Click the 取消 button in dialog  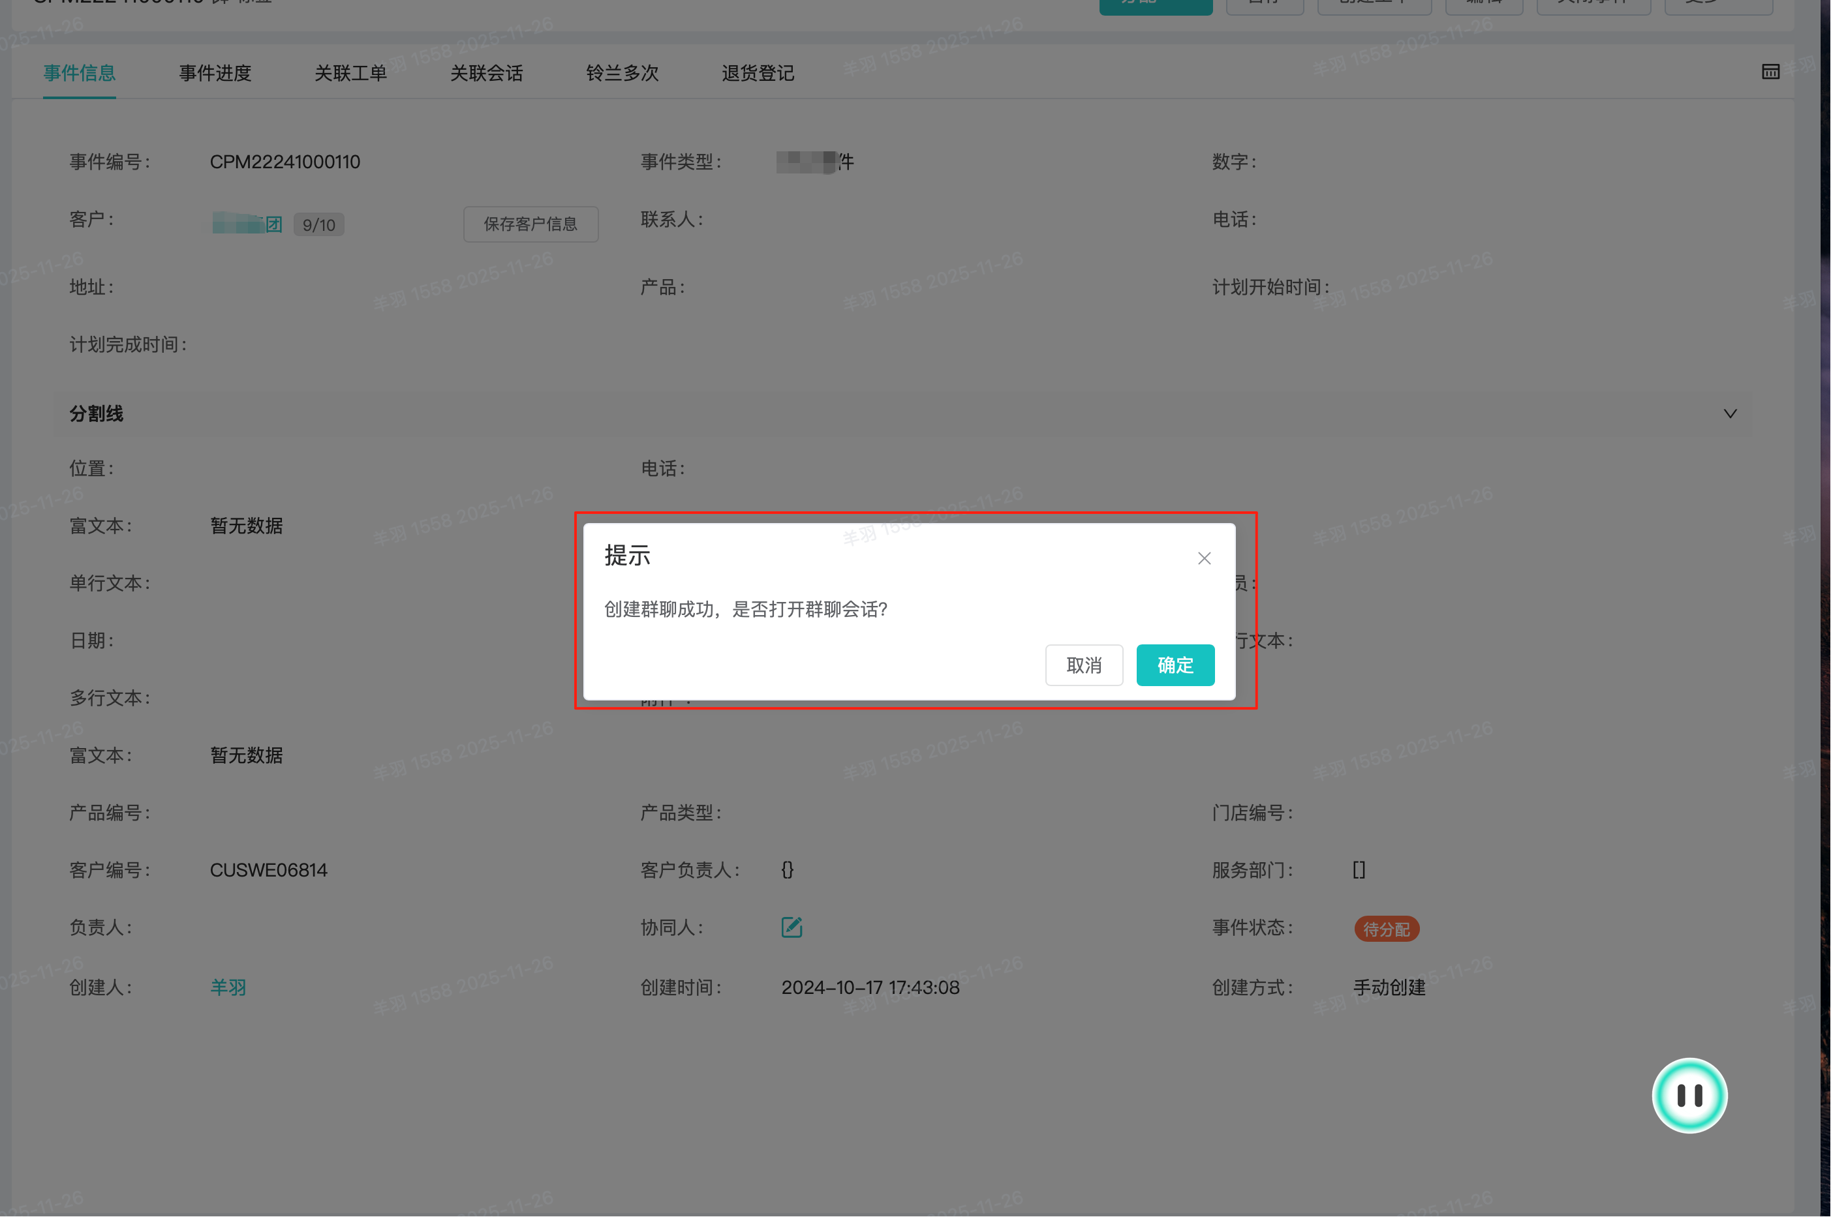[x=1083, y=665]
